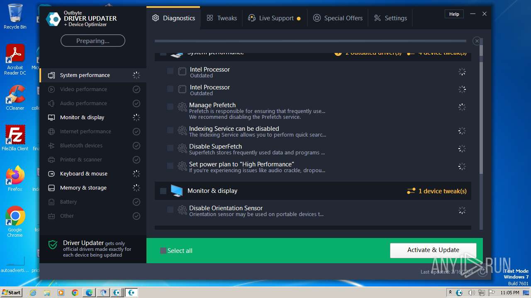Select Keyboard & mouse in the sidebar
531x298 pixels.
[93, 174]
